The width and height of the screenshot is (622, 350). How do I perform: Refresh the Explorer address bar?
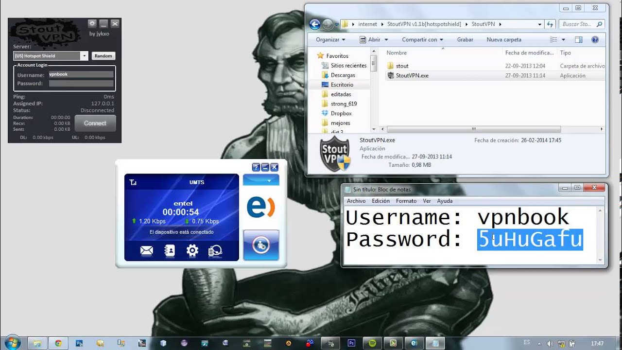(550, 24)
